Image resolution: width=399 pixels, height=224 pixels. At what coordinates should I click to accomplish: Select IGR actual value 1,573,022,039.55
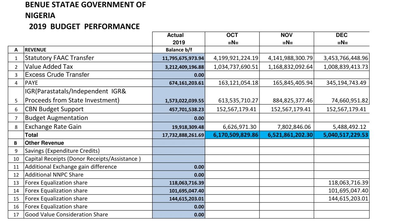(x=185, y=100)
